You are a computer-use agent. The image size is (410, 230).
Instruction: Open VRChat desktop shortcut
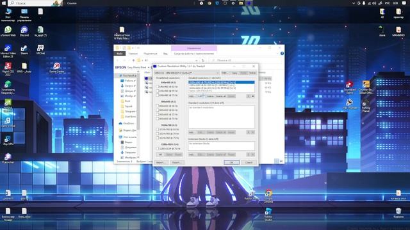[40, 50]
